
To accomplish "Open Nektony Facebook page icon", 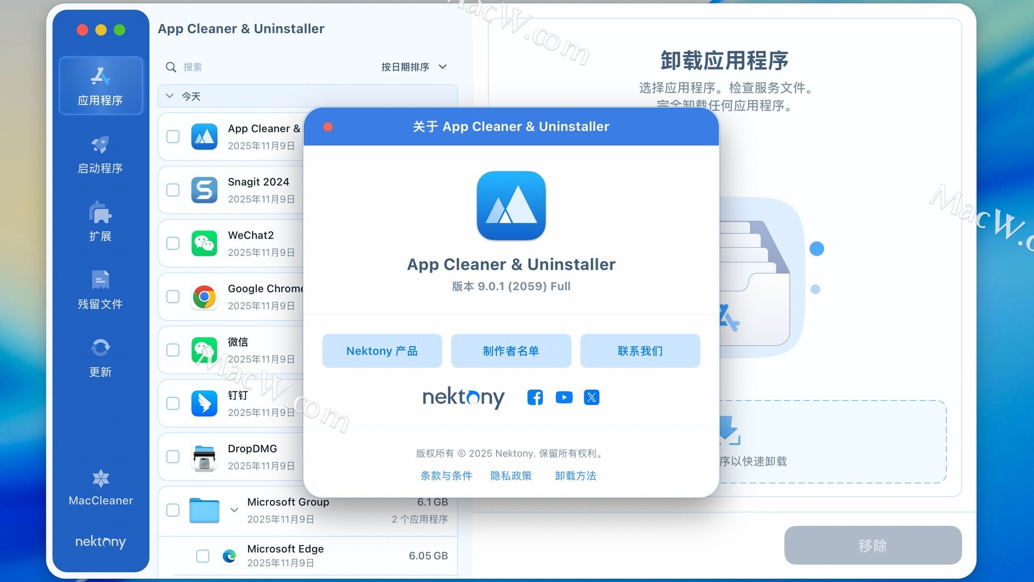I will click(x=535, y=398).
